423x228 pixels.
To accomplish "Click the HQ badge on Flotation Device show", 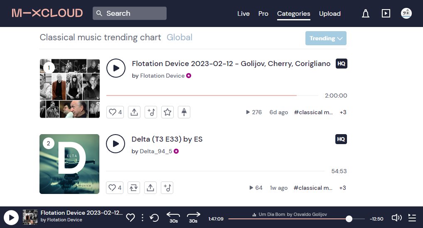I will click(341, 64).
